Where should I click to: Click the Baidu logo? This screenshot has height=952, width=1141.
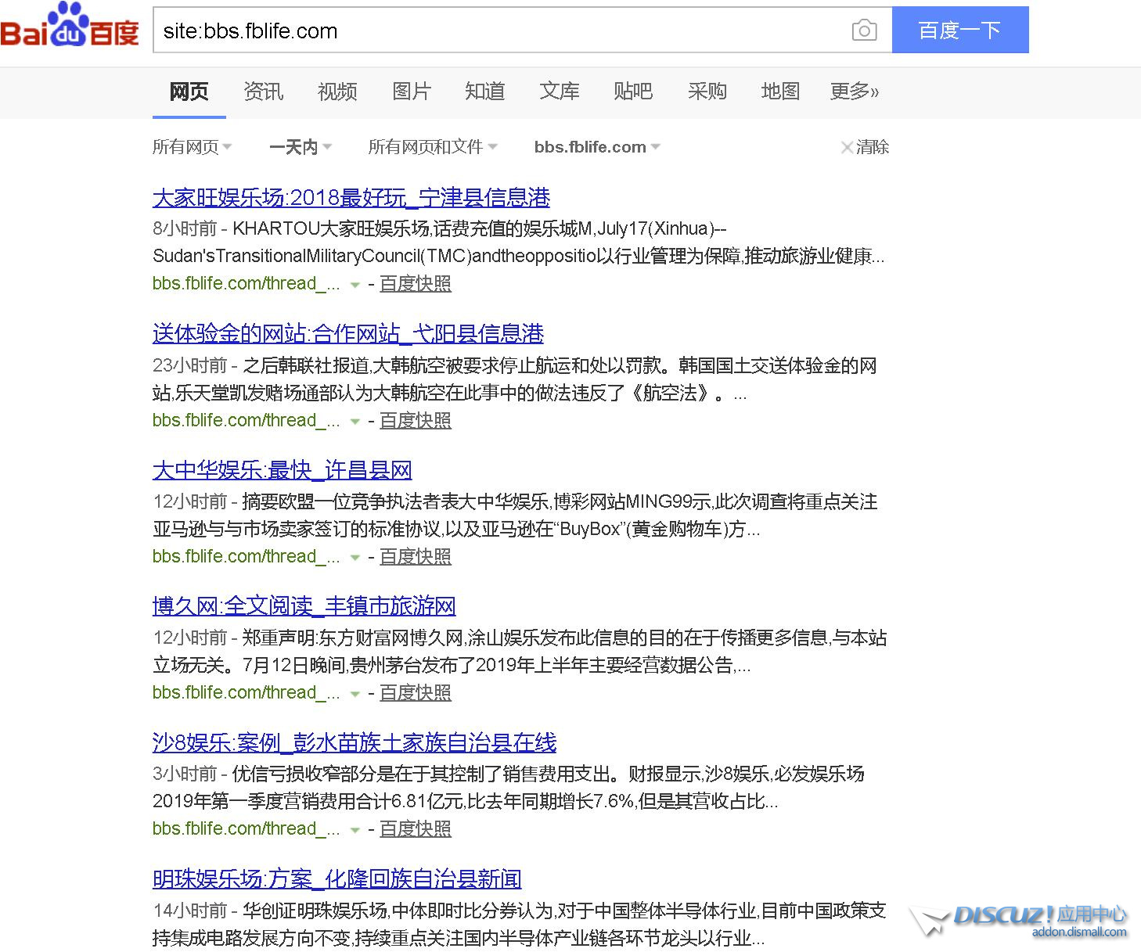pos(70,25)
